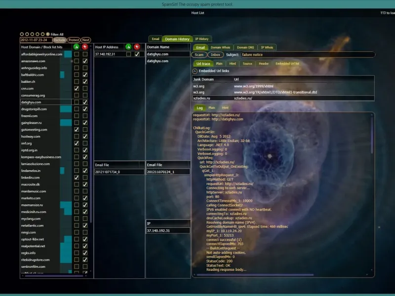This screenshot has width=395, height=296.
Task: Collapse the Embedded Url links section
Action: (195, 71)
